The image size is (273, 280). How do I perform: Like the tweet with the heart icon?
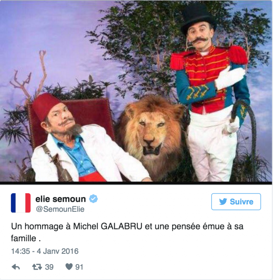click(x=69, y=267)
